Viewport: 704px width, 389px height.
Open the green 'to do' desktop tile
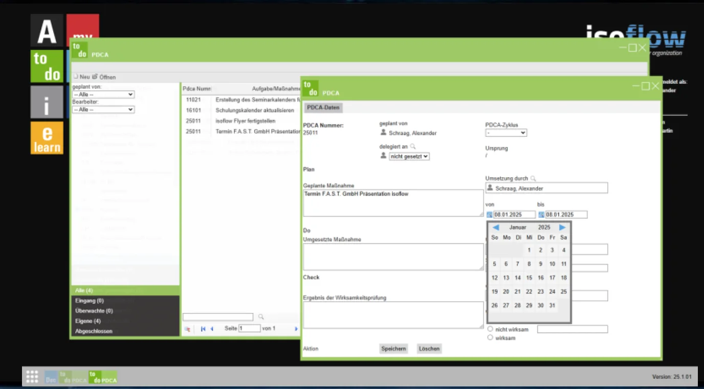47,66
